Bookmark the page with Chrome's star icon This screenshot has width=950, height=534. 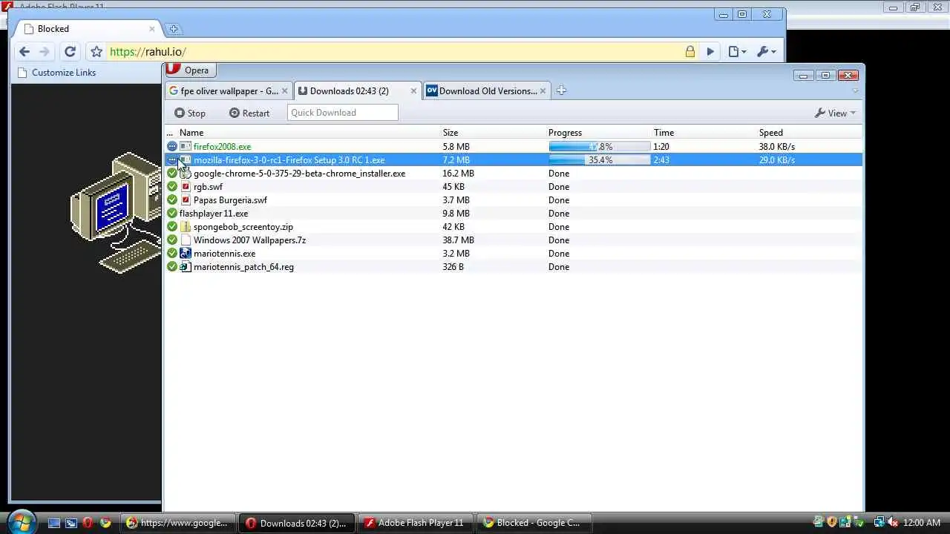96,51
